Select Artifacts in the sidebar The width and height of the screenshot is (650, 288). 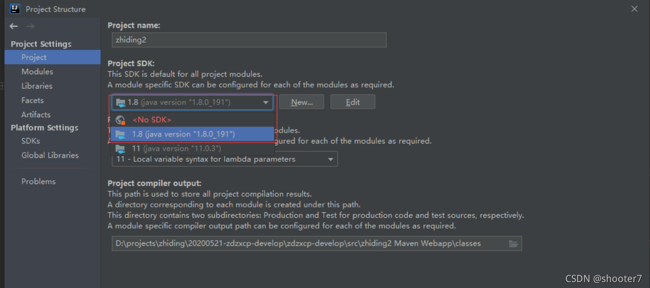pyautogui.click(x=36, y=115)
